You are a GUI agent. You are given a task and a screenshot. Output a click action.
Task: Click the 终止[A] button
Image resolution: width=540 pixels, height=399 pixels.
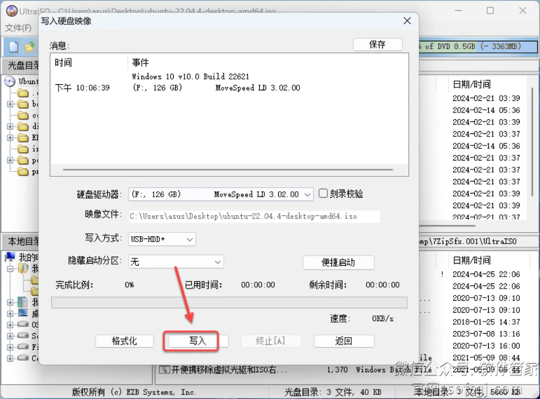(x=270, y=341)
